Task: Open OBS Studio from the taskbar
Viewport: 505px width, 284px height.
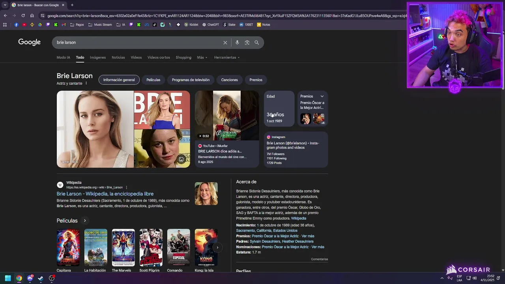Action: coord(52,278)
